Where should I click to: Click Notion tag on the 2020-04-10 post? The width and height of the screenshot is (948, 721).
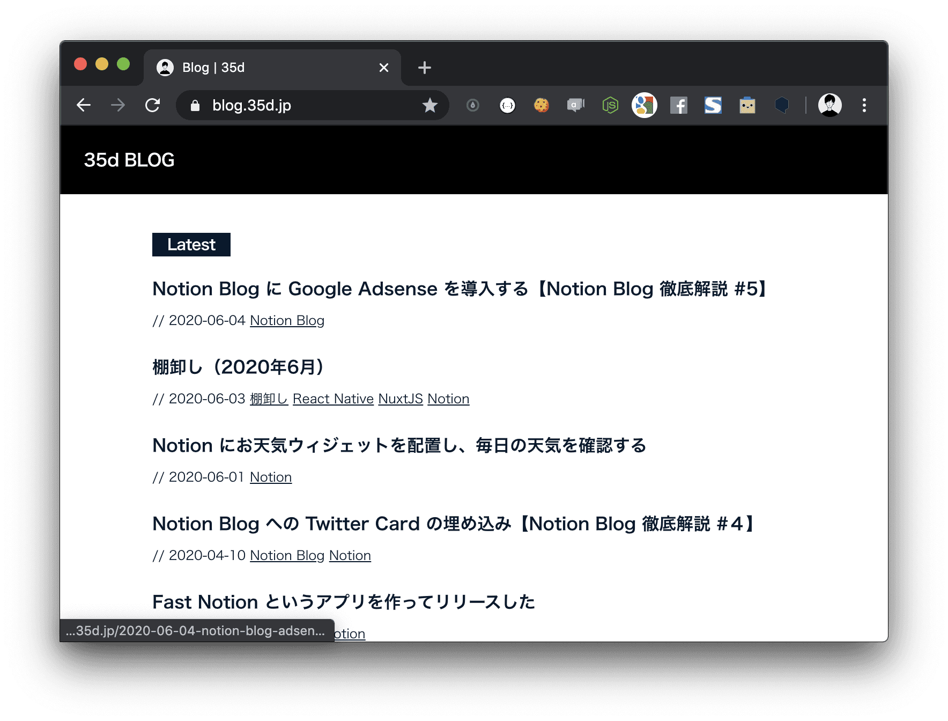click(x=350, y=555)
